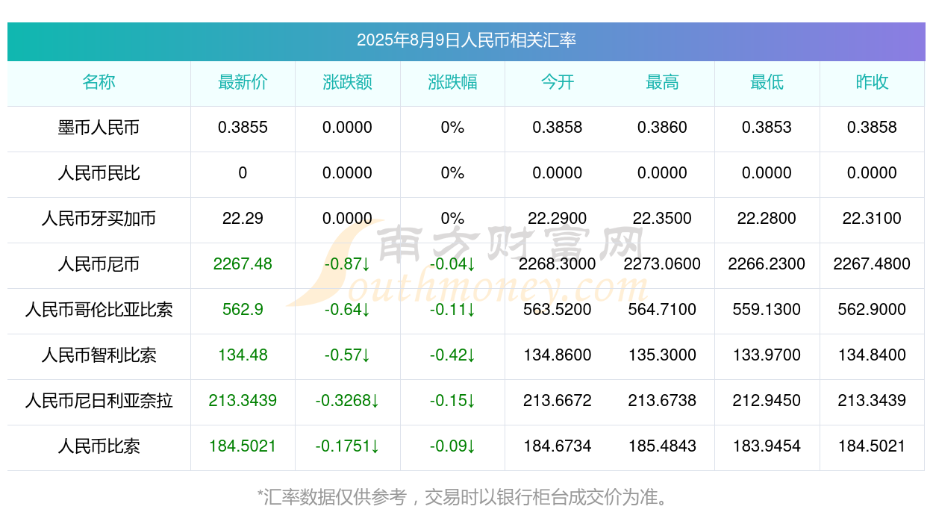Click high value 22.3500
The width and height of the screenshot is (933, 521).
coord(662,219)
